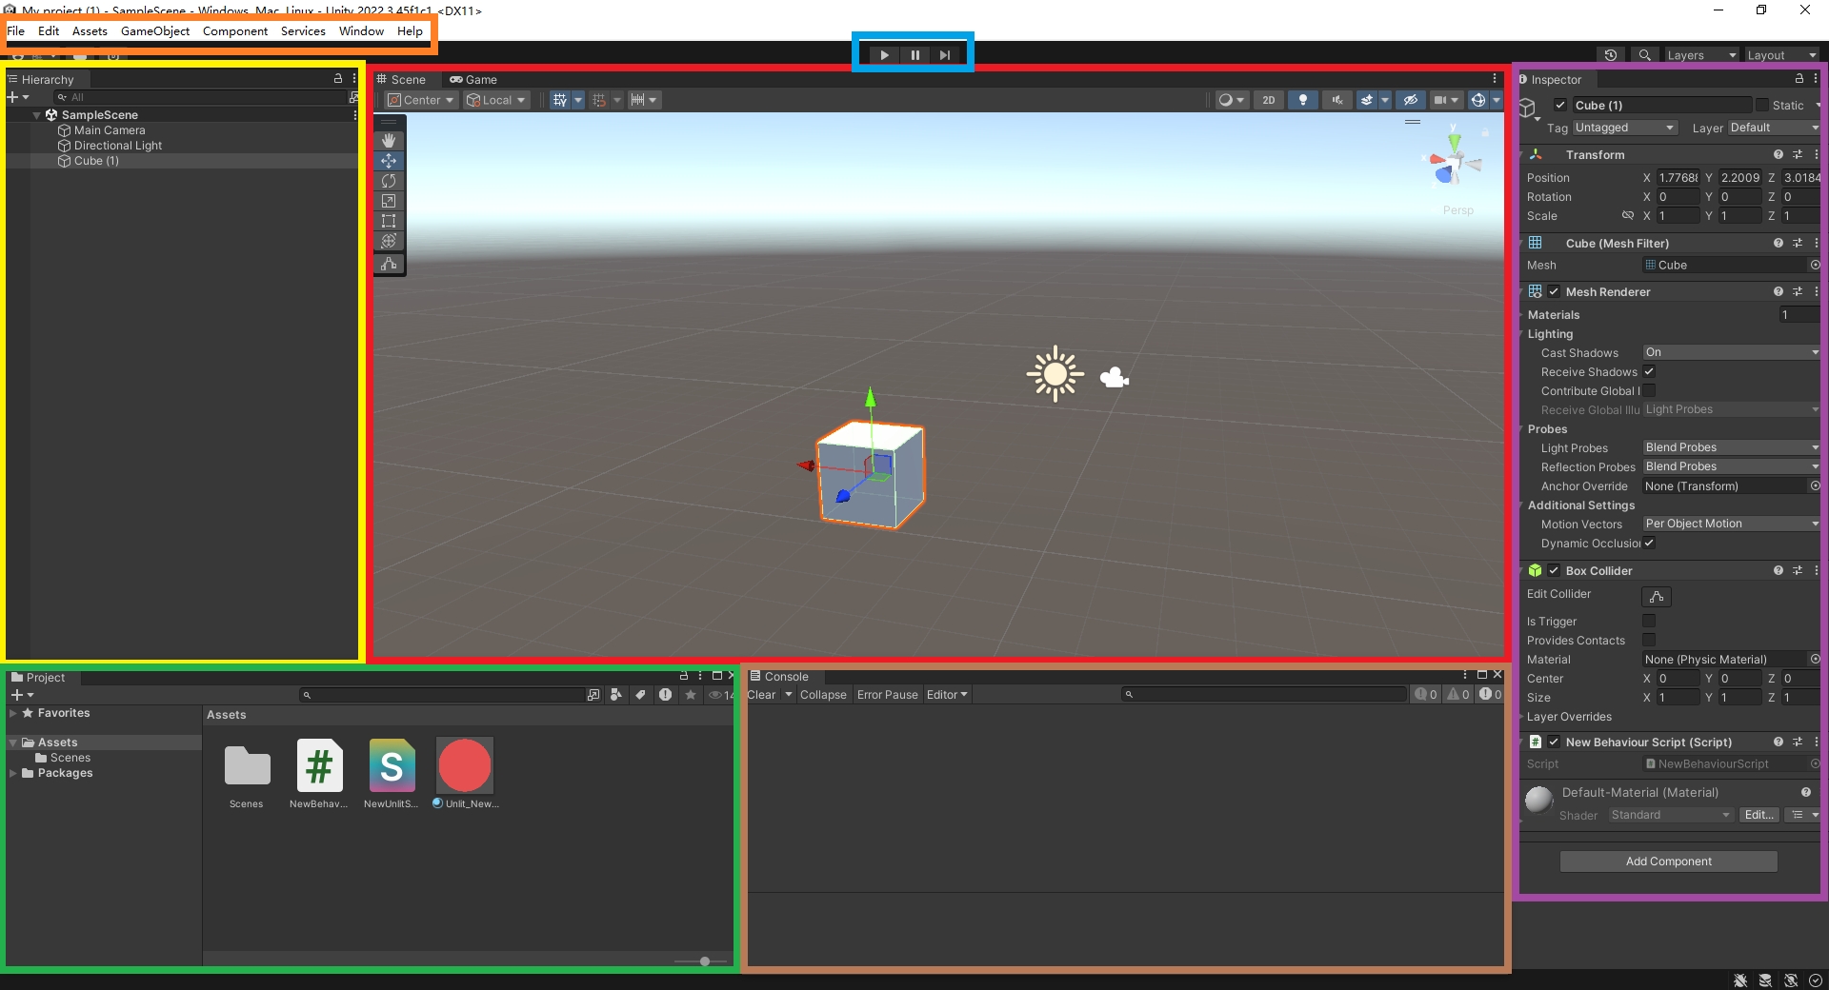
Task: Select the Rotate tool in Scene toolbar
Action: click(x=389, y=181)
